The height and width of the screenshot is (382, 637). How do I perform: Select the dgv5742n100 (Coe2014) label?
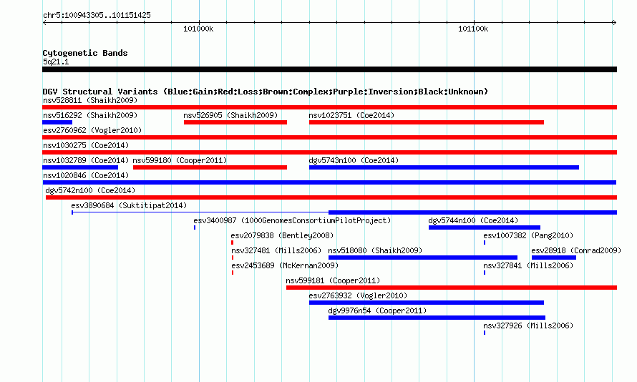point(90,190)
